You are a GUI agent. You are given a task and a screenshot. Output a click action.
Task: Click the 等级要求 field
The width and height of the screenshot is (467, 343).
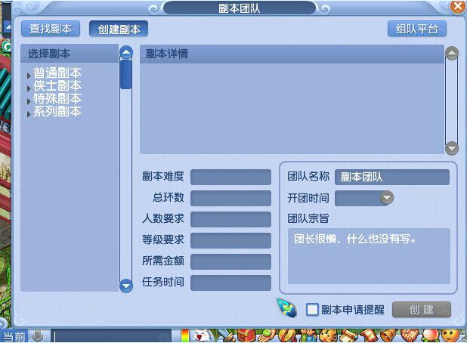click(x=230, y=240)
